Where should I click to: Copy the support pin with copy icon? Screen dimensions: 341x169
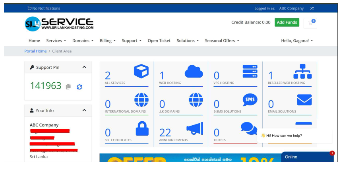coord(68,86)
